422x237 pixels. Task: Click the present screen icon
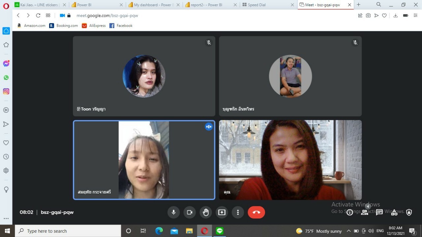coord(222,212)
